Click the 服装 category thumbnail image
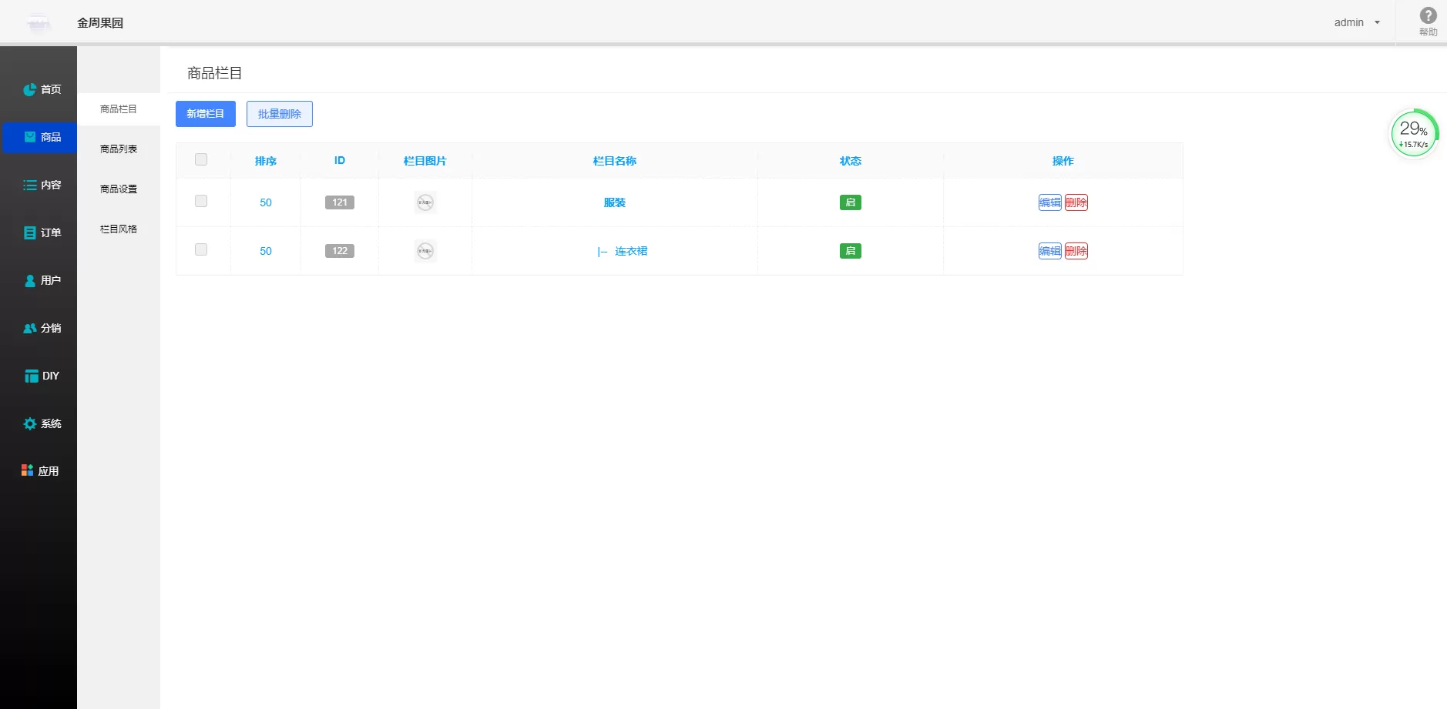This screenshot has width=1447, height=709. pyautogui.click(x=425, y=202)
